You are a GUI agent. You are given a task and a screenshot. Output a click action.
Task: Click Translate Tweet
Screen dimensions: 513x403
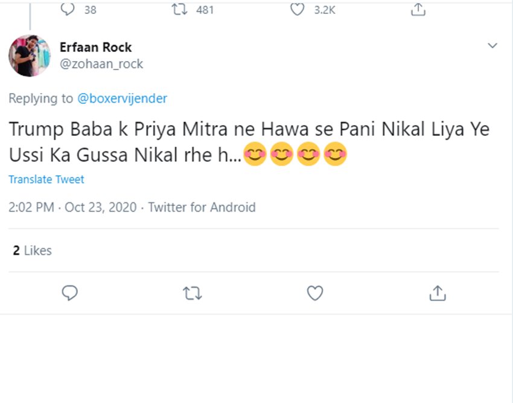point(46,179)
